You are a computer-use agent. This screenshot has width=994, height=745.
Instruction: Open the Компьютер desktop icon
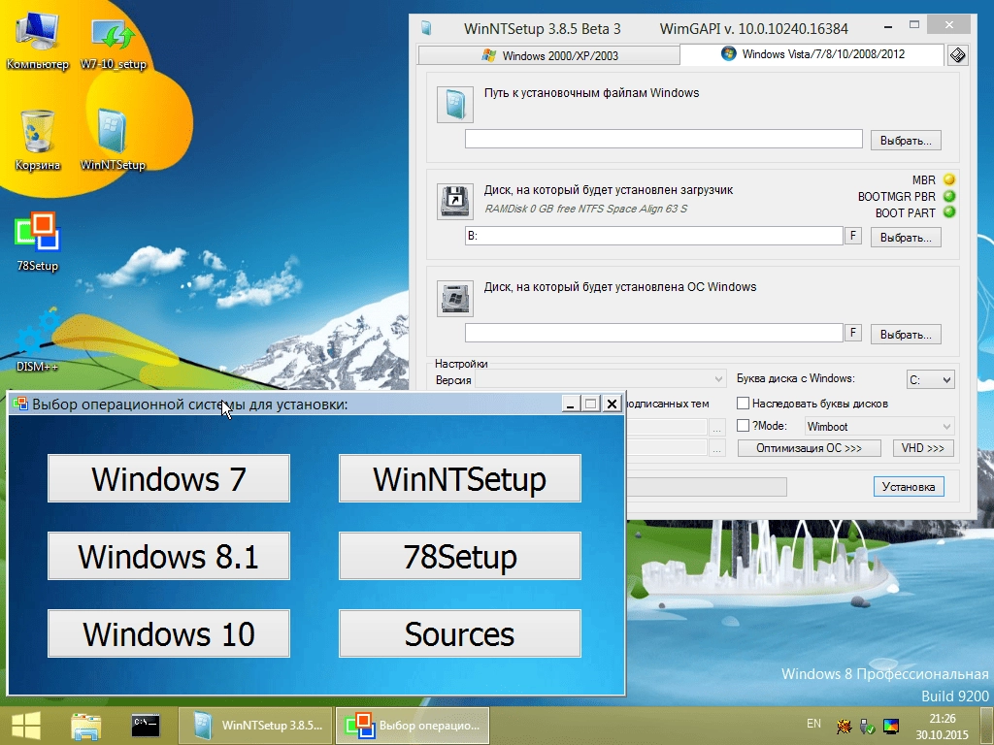[x=37, y=41]
